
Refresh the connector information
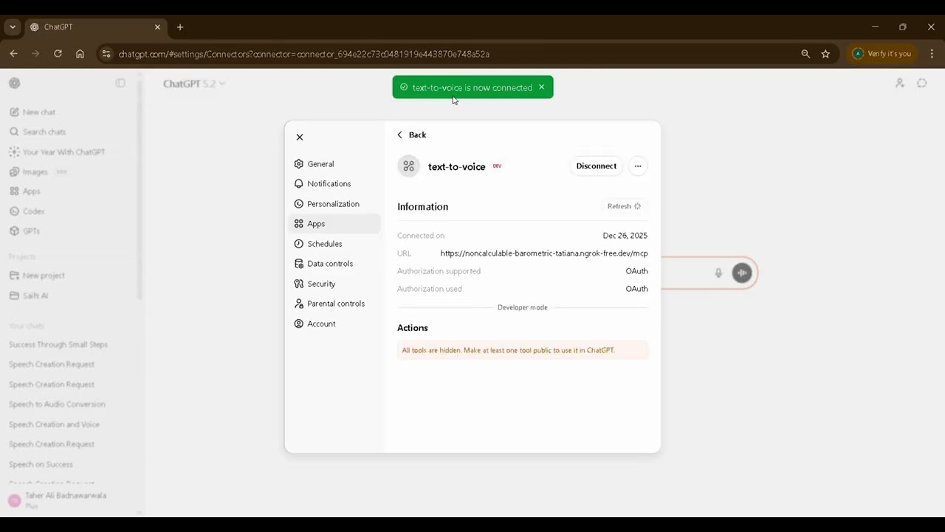coord(625,206)
